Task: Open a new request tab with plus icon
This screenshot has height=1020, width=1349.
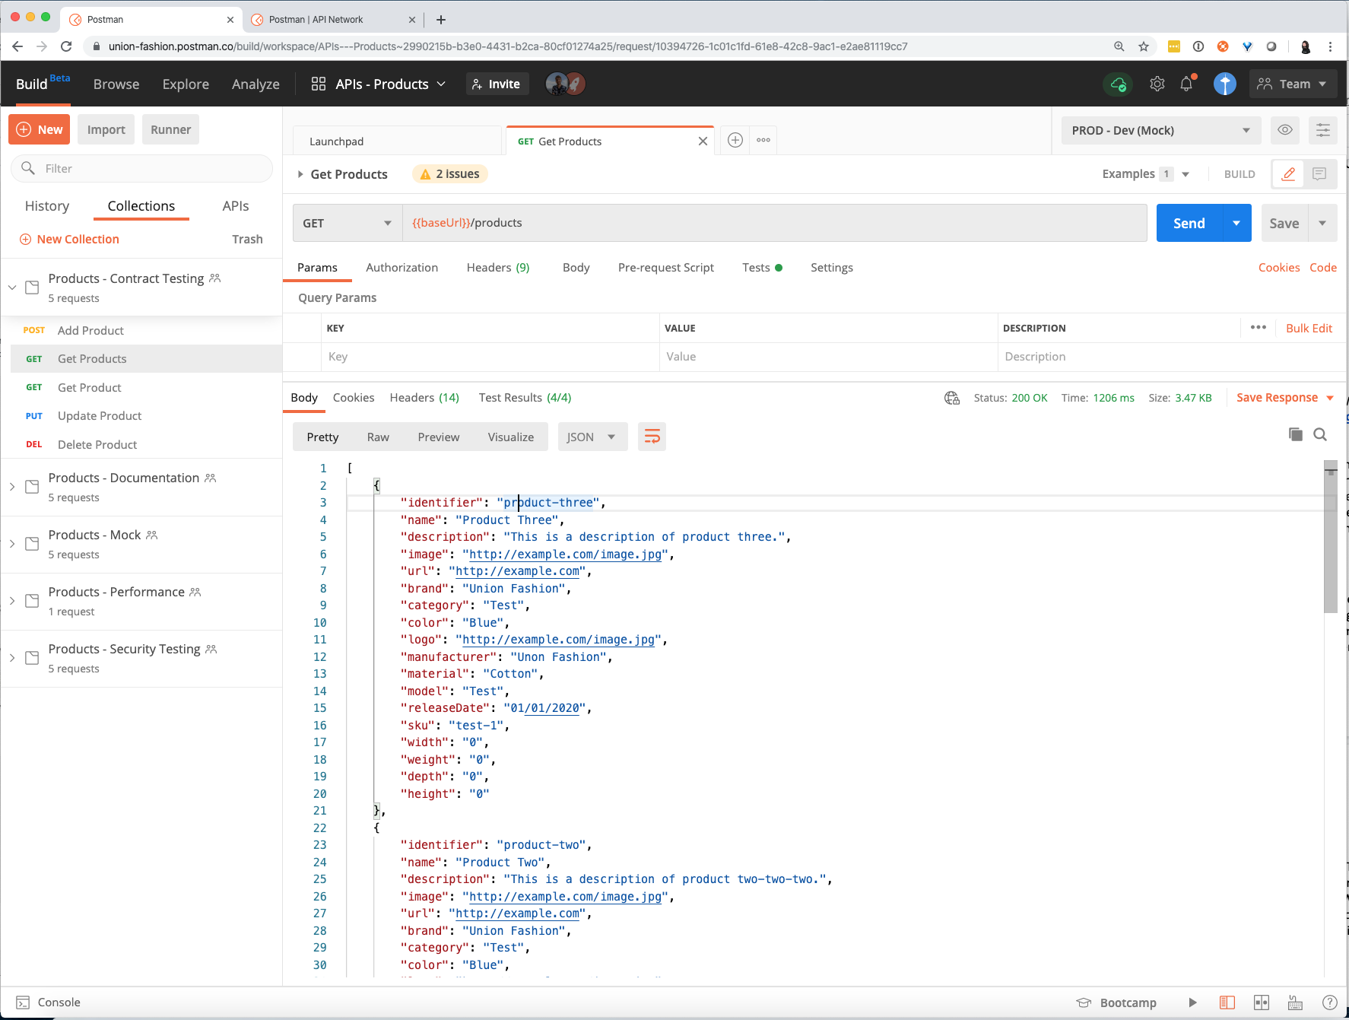Action: (x=735, y=140)
